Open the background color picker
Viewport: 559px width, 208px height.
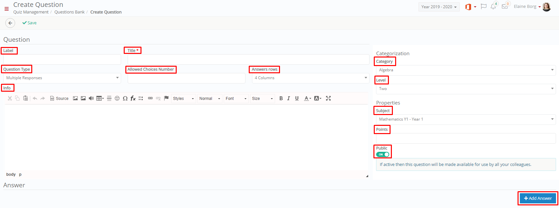point(318,98)
